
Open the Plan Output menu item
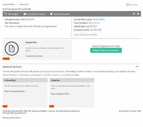[x=13, y=14]
